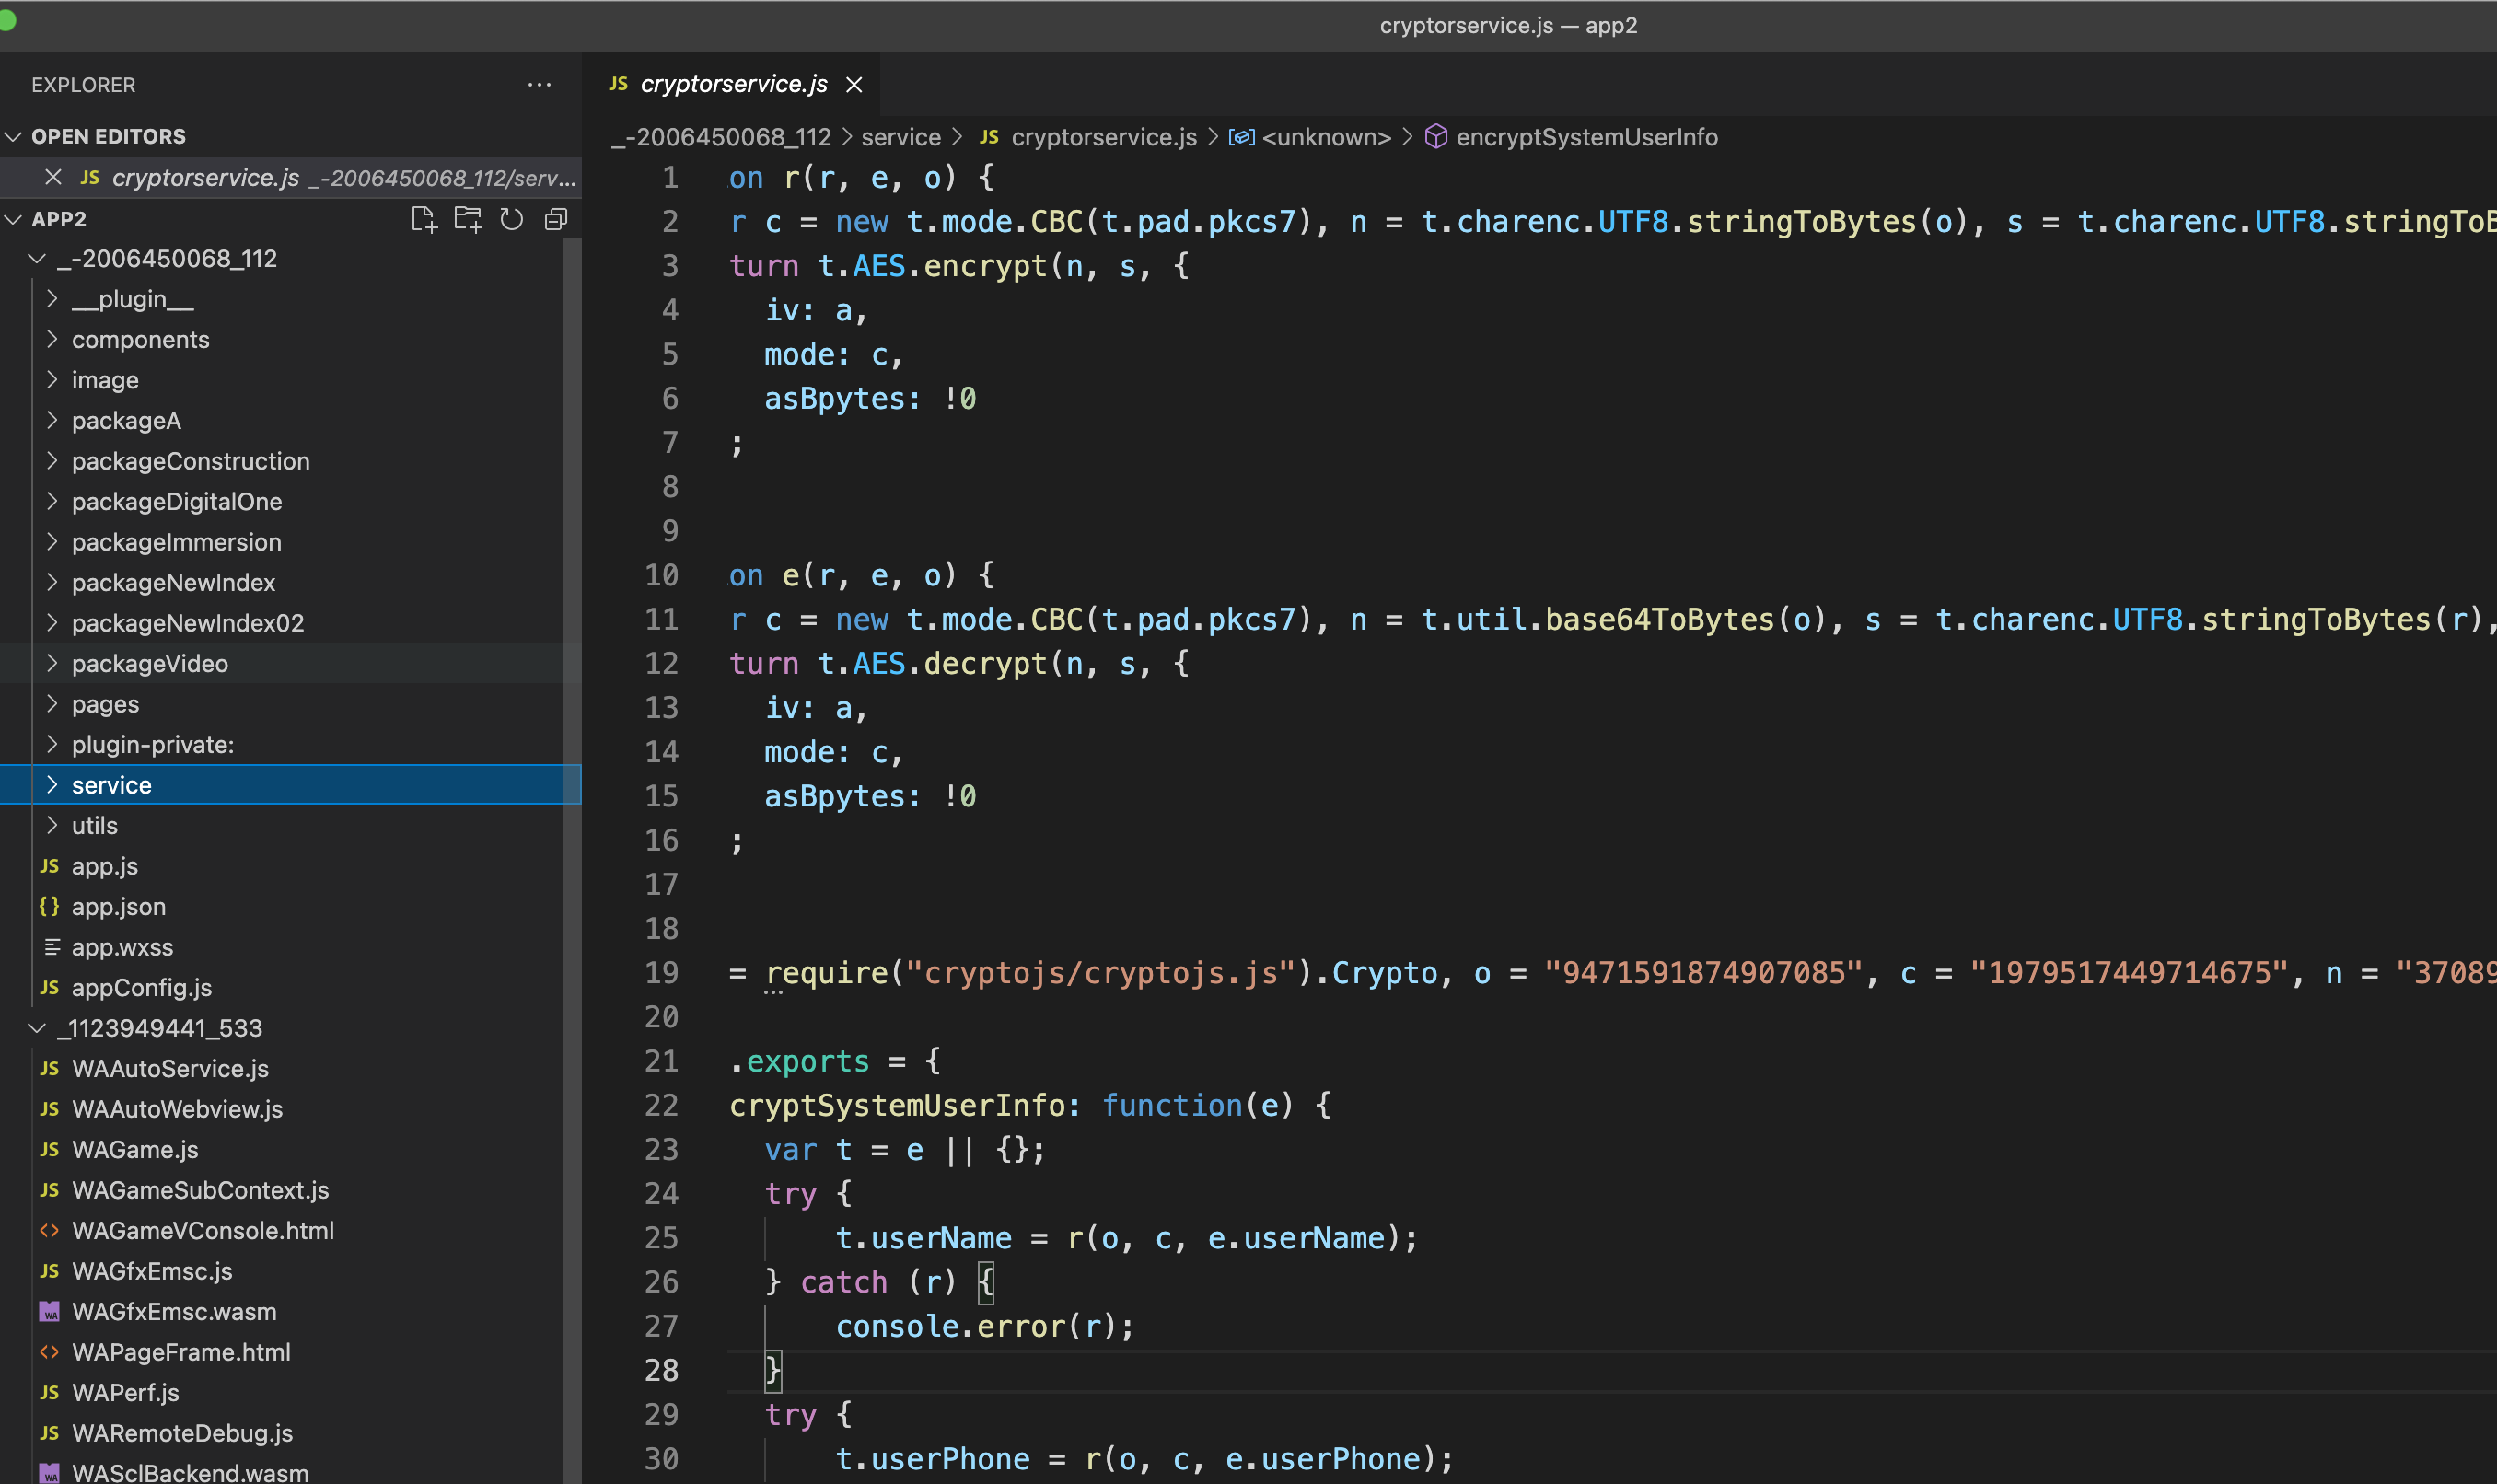Click the New File icon in APP2 header
2497x1484 pixels.
click(424, 219)
